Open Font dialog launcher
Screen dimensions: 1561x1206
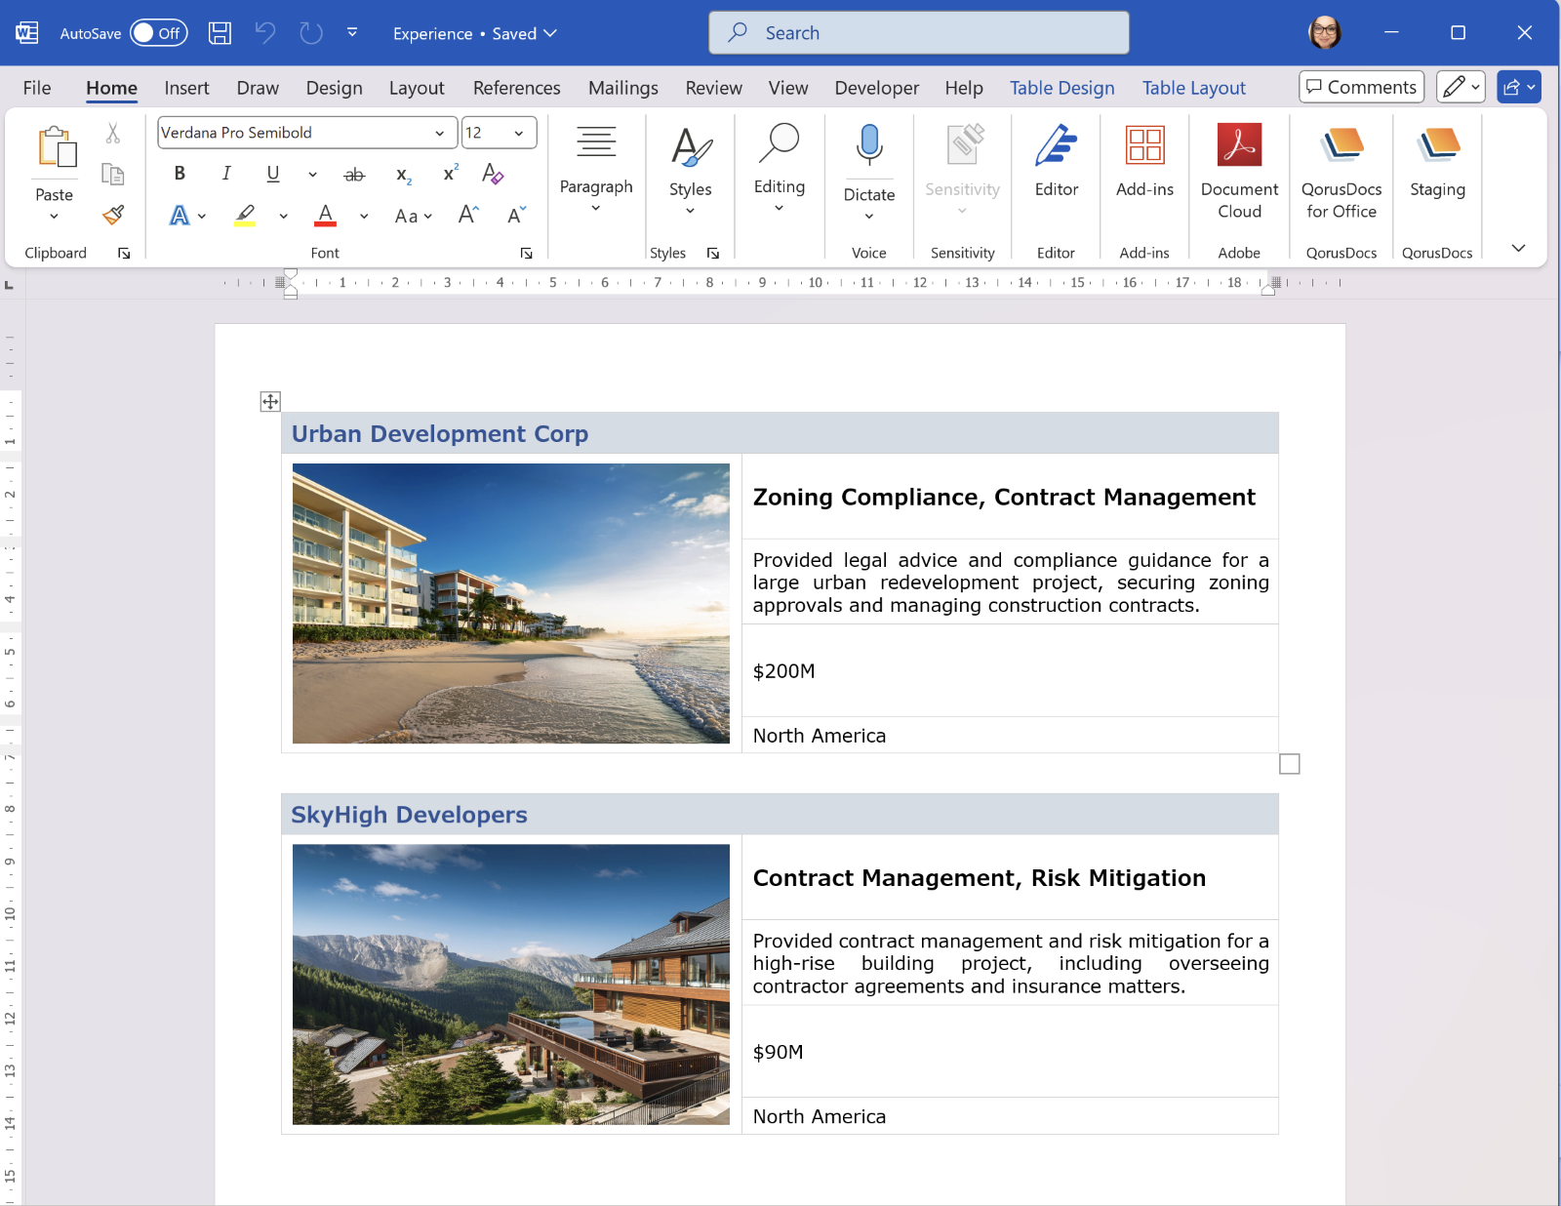[x=527, y=254]
